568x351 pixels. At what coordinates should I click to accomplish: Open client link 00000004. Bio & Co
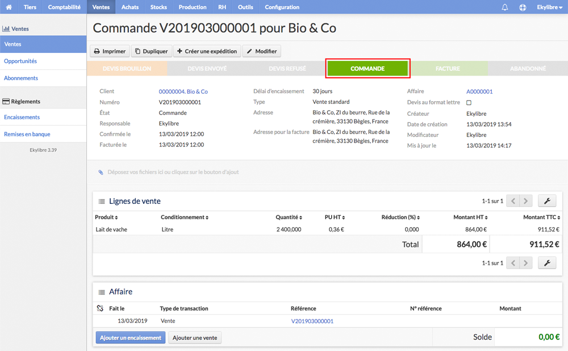point(183,91)
